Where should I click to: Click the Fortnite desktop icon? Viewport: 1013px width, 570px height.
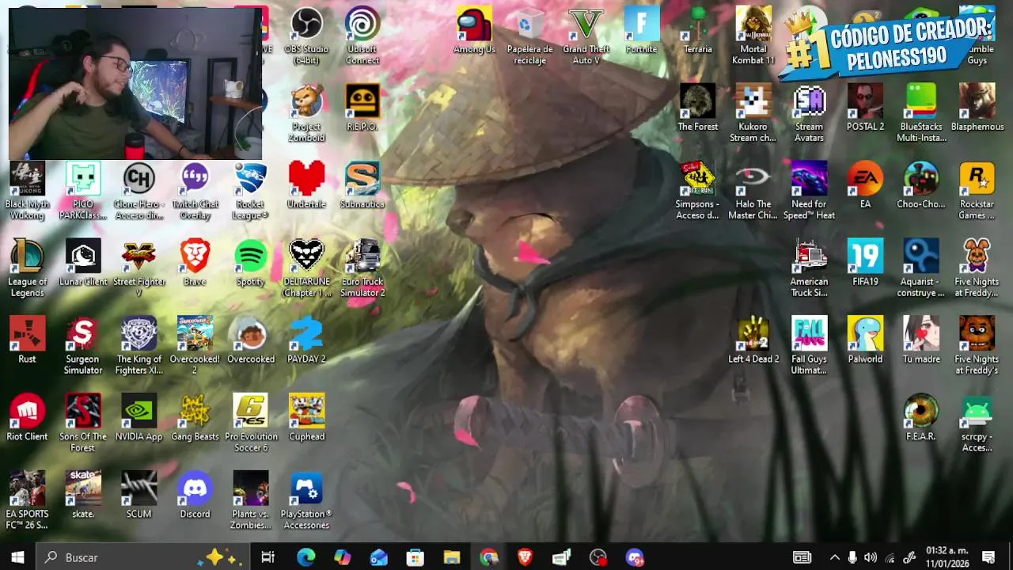[x=642, y=30]
